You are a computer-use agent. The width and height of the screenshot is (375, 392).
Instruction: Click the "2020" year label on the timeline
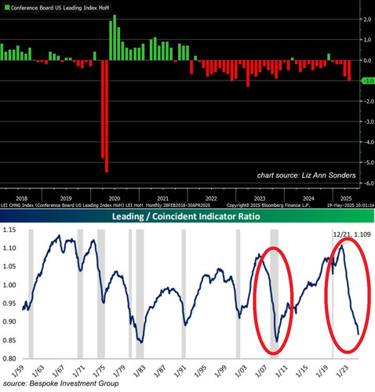coord(115,198)
